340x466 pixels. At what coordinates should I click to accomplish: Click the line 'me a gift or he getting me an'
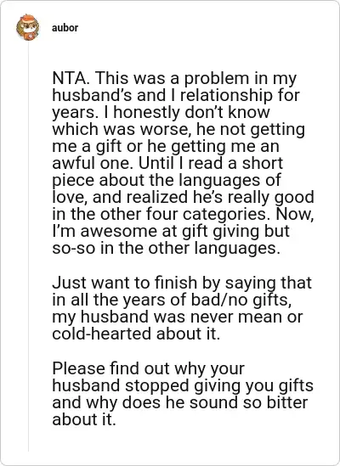pos(166,146)
